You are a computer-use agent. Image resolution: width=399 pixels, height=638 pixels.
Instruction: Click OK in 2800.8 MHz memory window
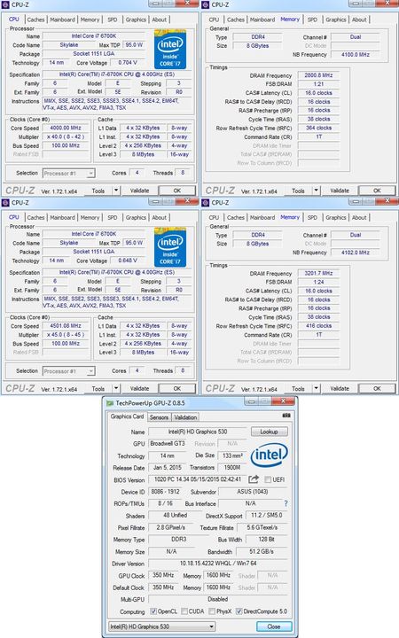pos(377,191)
